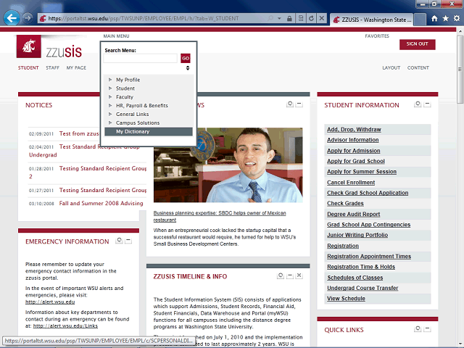Click the CONTENT link
This screenshot has height=348, width=464.
pyautogui.click(x=418, y=67)
